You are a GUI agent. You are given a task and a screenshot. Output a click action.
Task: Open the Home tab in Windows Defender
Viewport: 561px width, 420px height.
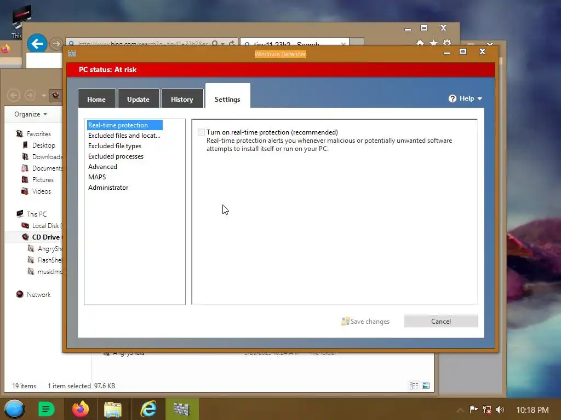96,99
